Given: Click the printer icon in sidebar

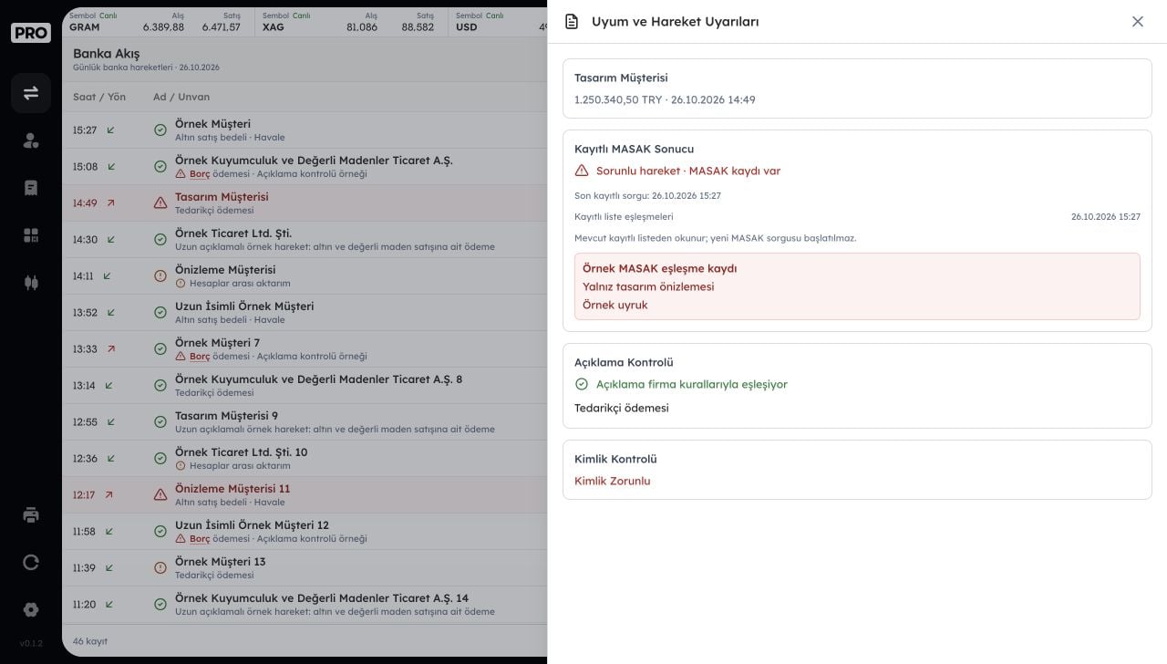Looking at the screenshot, I should point(31,514).
